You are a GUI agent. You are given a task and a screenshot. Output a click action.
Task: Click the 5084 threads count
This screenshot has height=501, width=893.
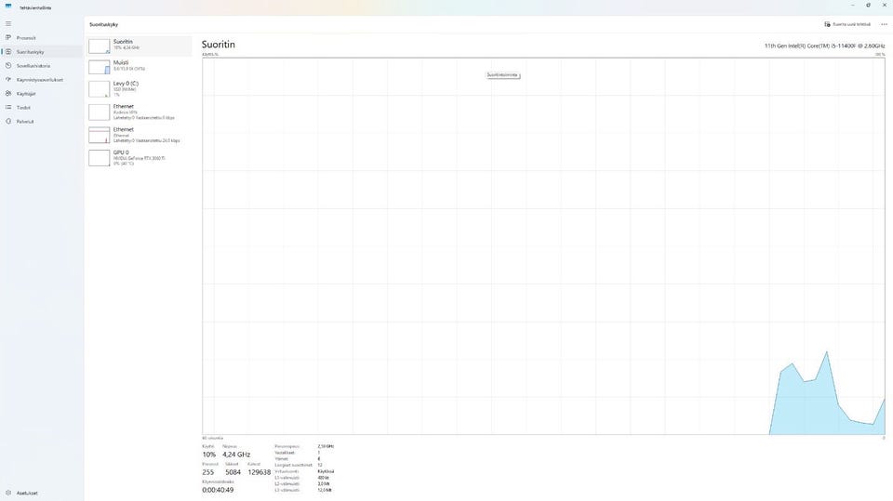(233, 472)
